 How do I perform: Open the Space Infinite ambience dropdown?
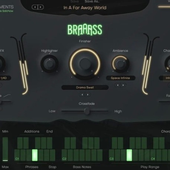(x=121, y=78)
